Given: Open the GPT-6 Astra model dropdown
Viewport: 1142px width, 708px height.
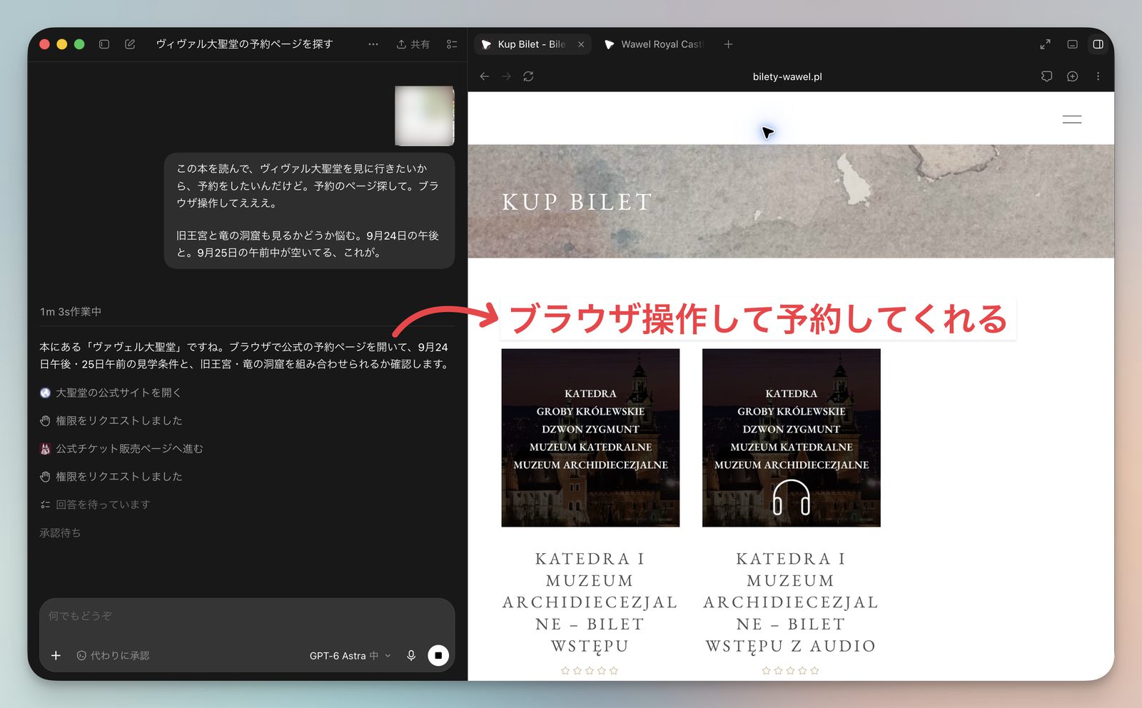Looking at the screenshot, I should tap(350, 655).
